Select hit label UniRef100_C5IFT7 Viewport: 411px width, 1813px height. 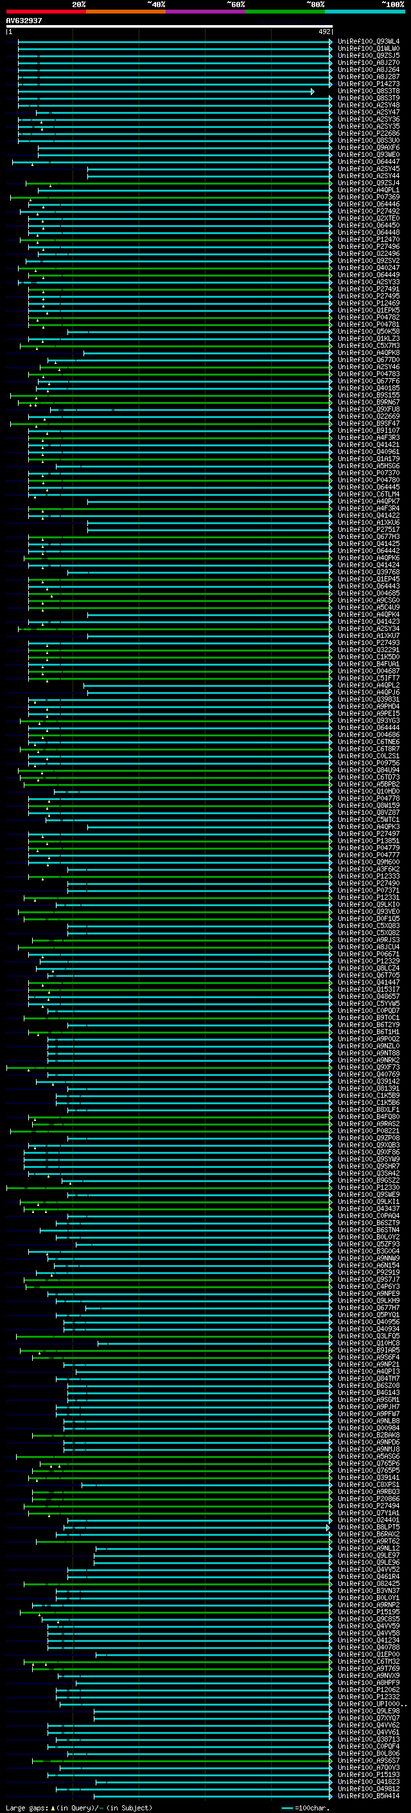pyautogui.click(x=369, y=679)
